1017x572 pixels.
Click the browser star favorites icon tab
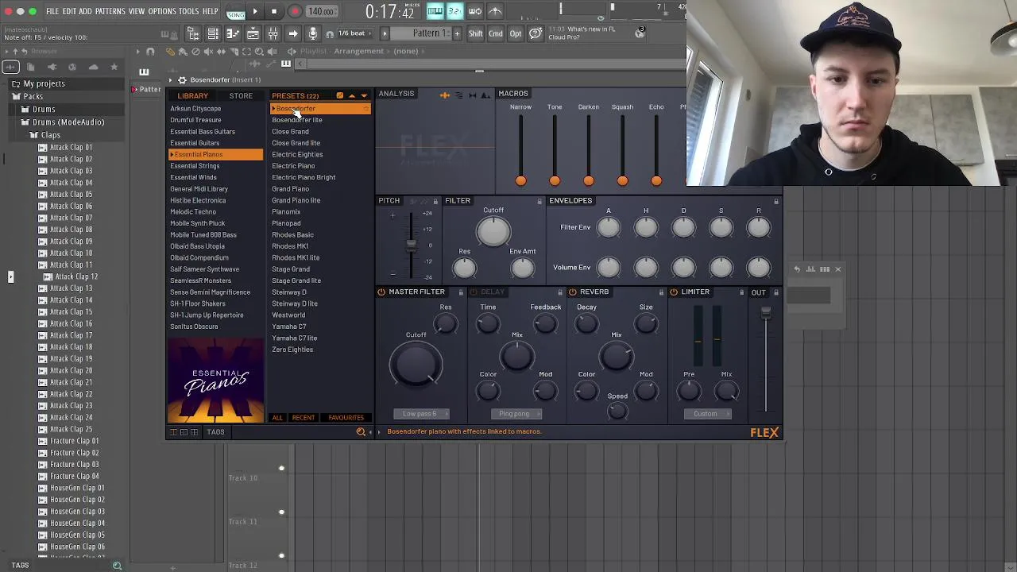coord(114,68)
